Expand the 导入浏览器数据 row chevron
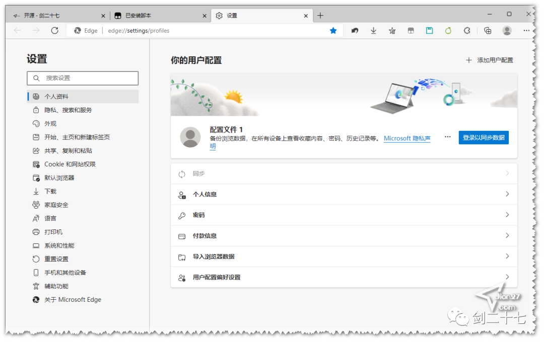 point(507,256)
